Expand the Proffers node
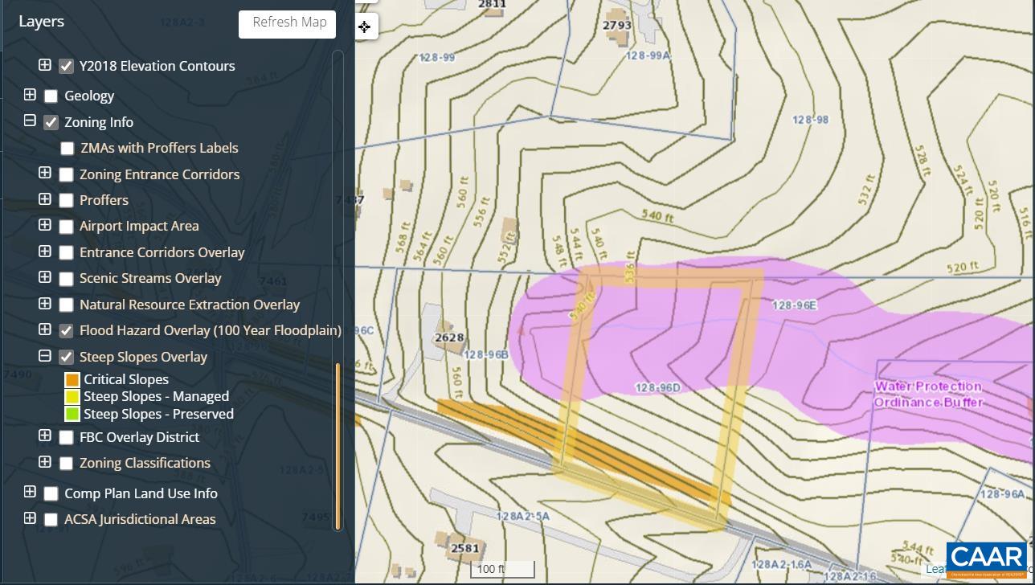1035x585 pixels. [x=45, y=199]
